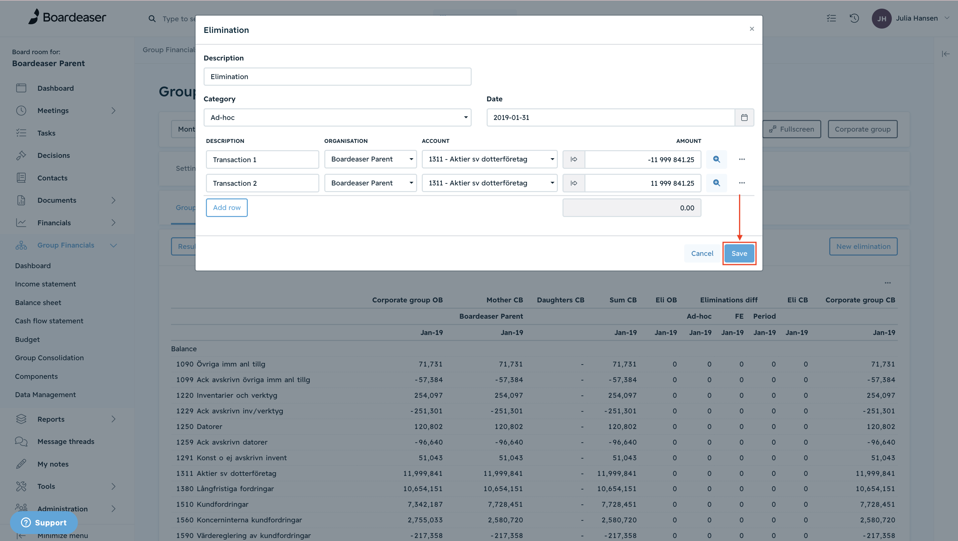Viewport: 958px width, 541px height.
Task: Click the Corporate group button
Action: pyautogui.click(x=863, y=129)
